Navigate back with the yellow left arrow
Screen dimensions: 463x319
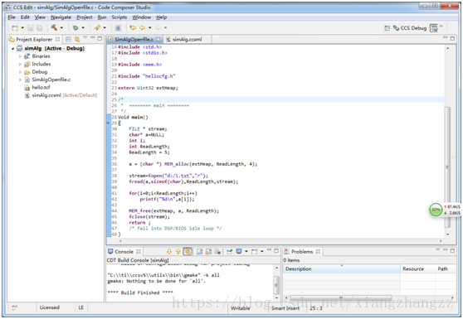(x=143, y=27)
